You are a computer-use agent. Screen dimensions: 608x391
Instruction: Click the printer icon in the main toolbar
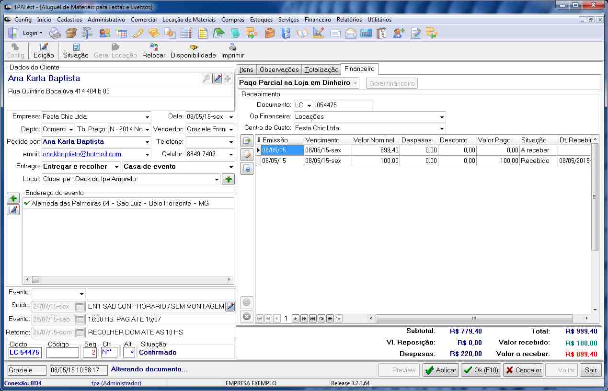[56, 33]
